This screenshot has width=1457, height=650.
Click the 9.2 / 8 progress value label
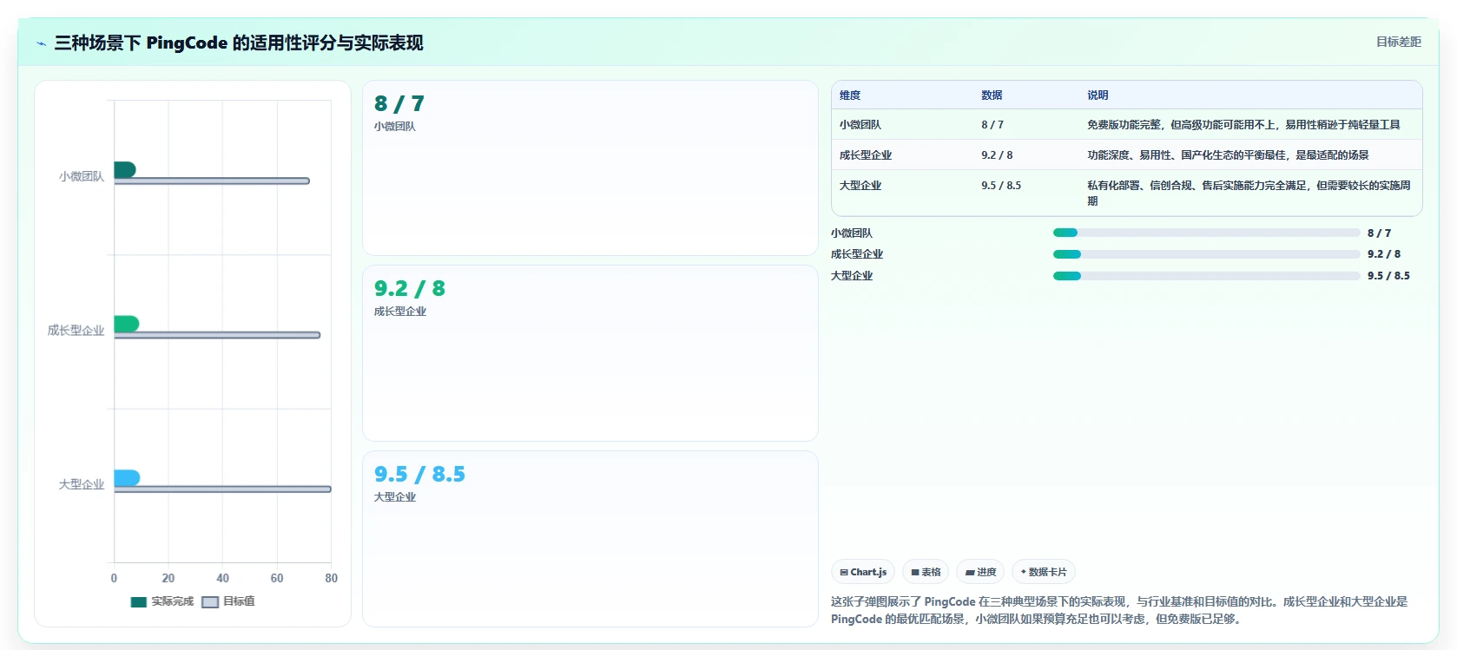coord(1384,254)
